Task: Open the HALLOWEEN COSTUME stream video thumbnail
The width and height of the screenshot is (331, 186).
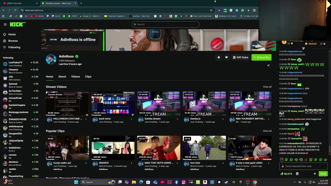Action: pyautogui.click(x=67, y=104)
